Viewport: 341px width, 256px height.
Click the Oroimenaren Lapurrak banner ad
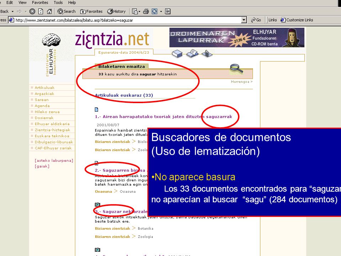[x=237, y=37]
